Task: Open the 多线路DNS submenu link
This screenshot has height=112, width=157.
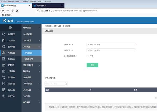Action: (29, 59)
